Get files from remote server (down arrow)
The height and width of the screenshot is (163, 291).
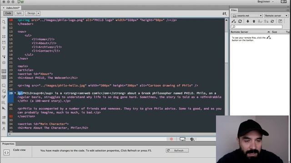(247, 21)
